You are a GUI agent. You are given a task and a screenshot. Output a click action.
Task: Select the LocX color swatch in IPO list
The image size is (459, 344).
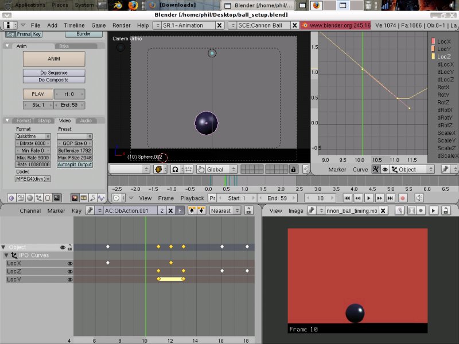click(x=433, y=41)
